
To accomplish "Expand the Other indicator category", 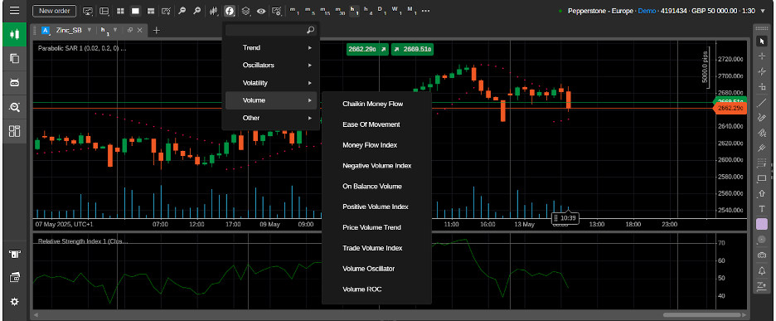I will 270,118.
